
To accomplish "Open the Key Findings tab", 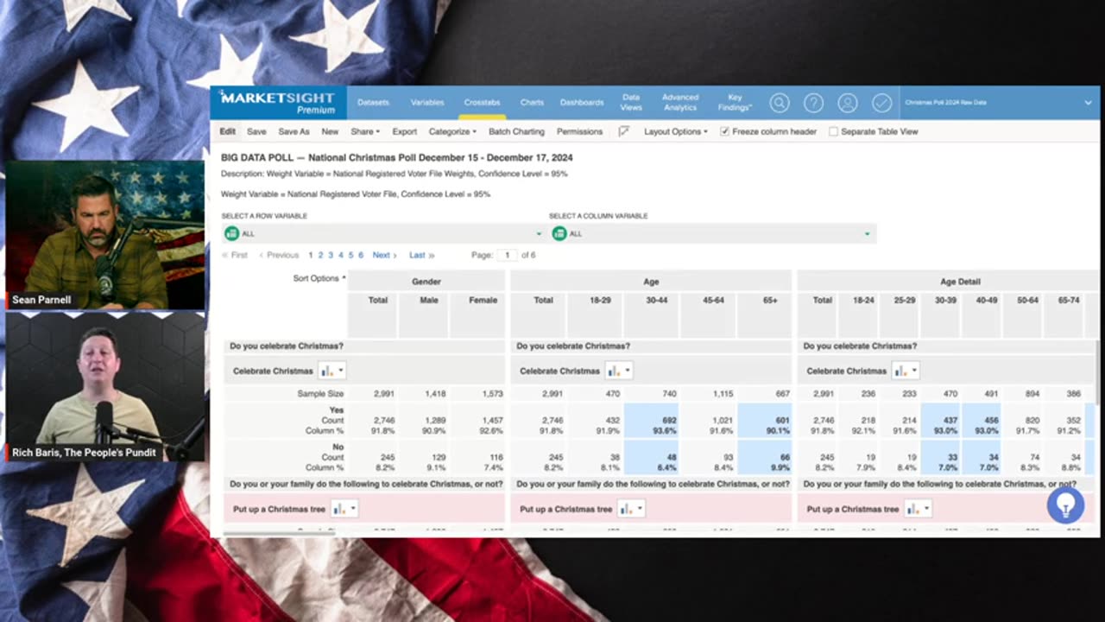I will [735, 103].
